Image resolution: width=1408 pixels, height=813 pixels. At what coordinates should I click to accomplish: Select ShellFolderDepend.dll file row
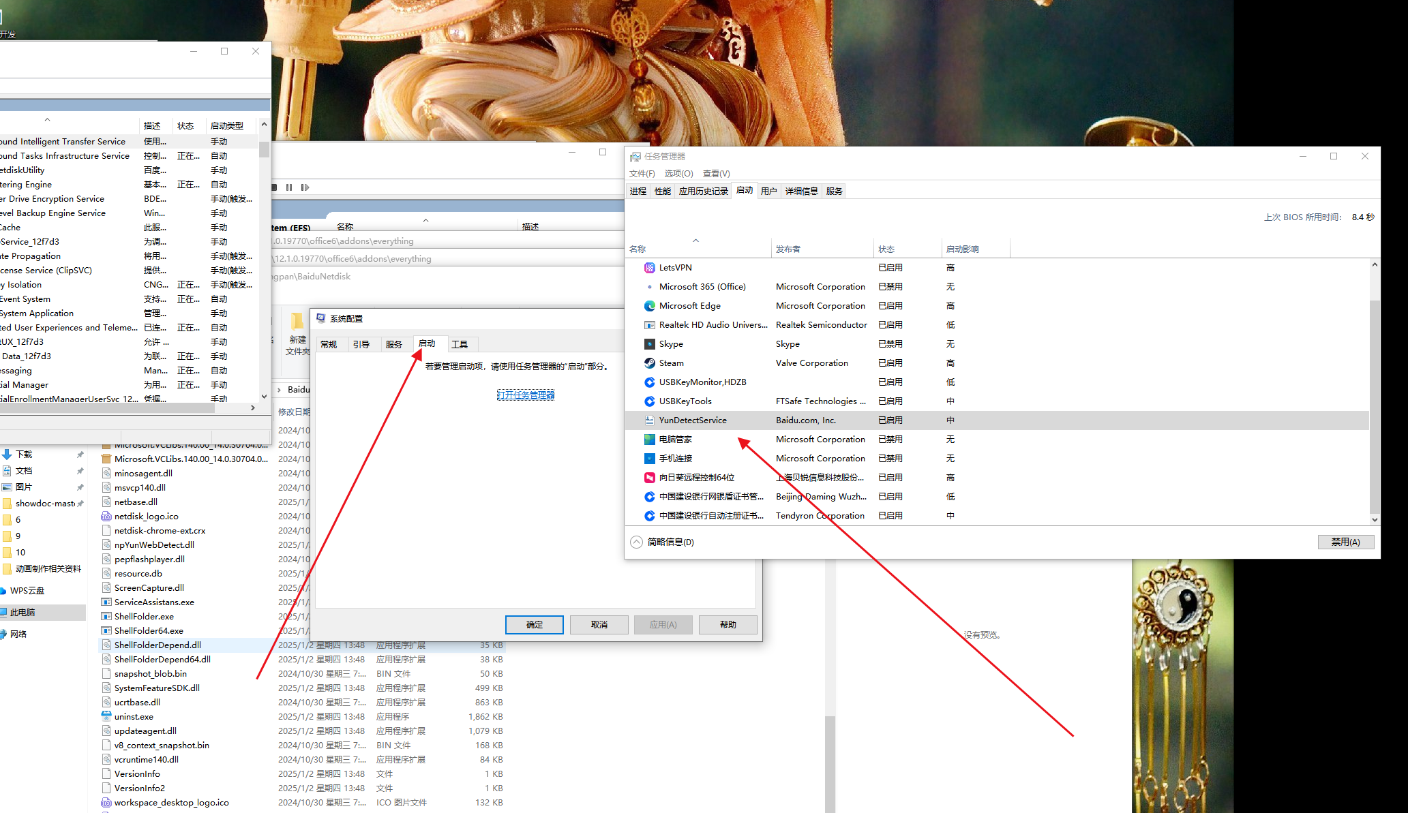pyautogui.click(x=303, y=645)
